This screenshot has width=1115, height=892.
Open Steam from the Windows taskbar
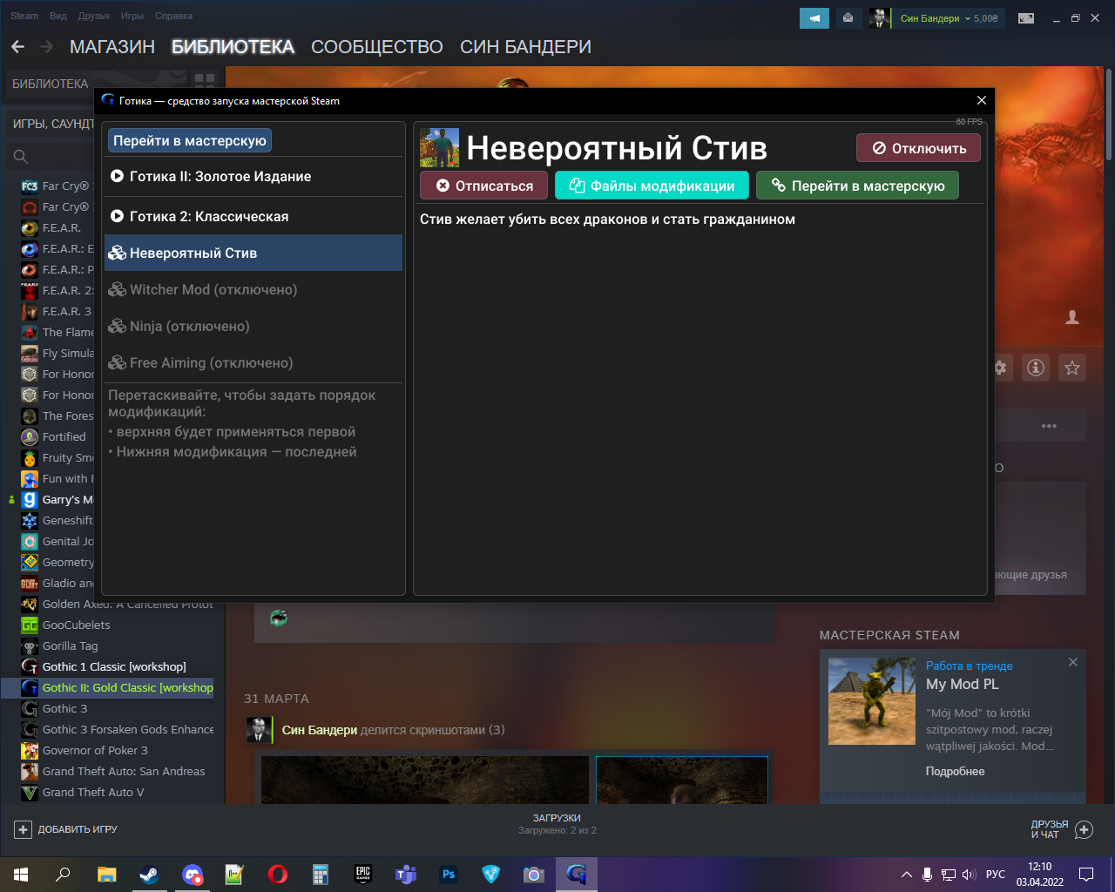(149, 875)
